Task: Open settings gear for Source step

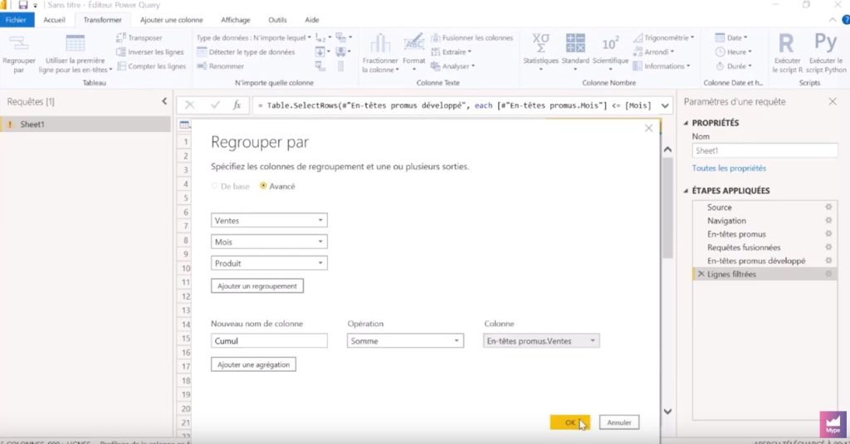Action: (828, 207)
